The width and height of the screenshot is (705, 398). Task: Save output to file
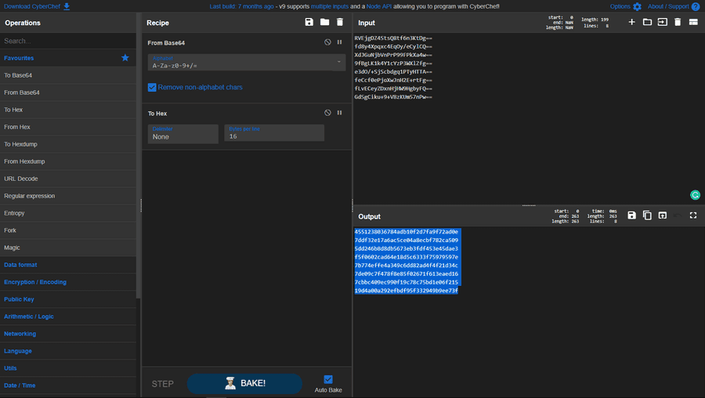(x=632, y=215)
